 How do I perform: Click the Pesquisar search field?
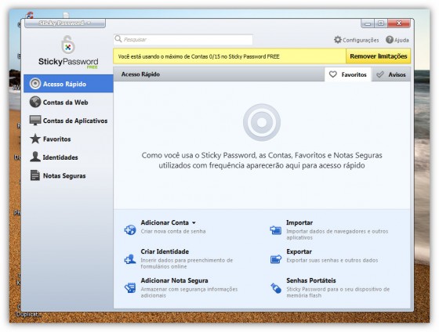tap(183, 39)
